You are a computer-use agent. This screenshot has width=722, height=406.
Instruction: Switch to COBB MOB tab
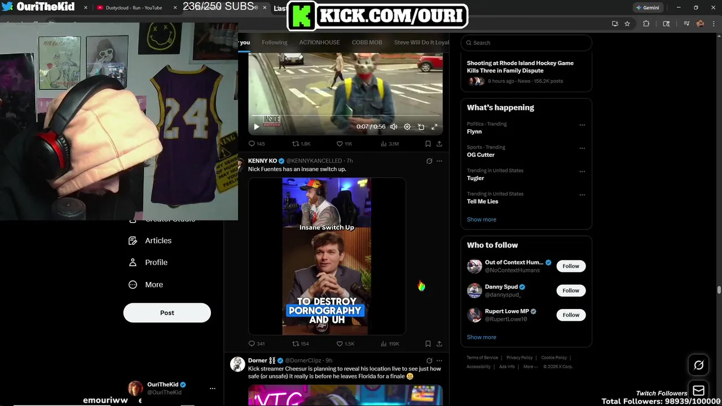[367, 42]
